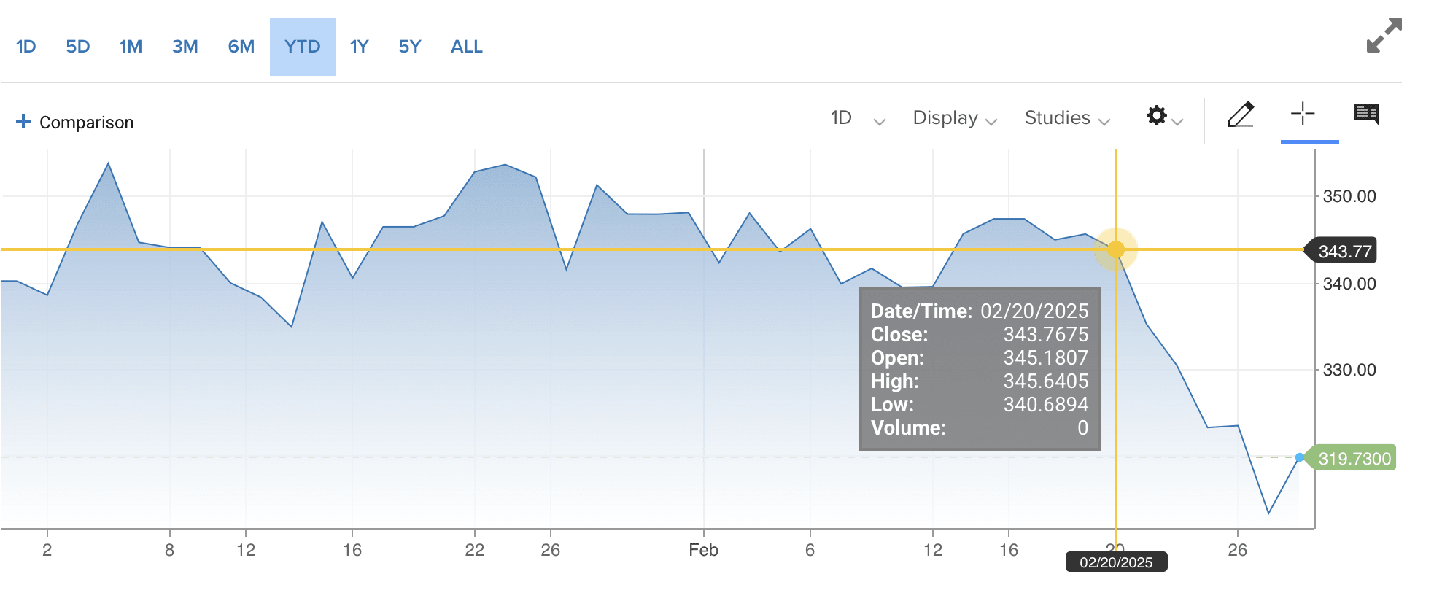
Task: Switch to the 1D time range
Action: pyautogui.click(x=26, y=47)
